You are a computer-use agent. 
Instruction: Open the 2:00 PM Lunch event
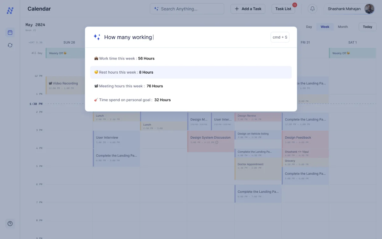pyautogui.click(x=116, y=117)
